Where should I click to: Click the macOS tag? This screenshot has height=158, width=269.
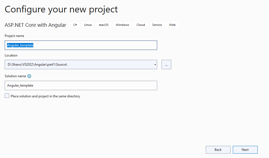[x=104, y=25]
